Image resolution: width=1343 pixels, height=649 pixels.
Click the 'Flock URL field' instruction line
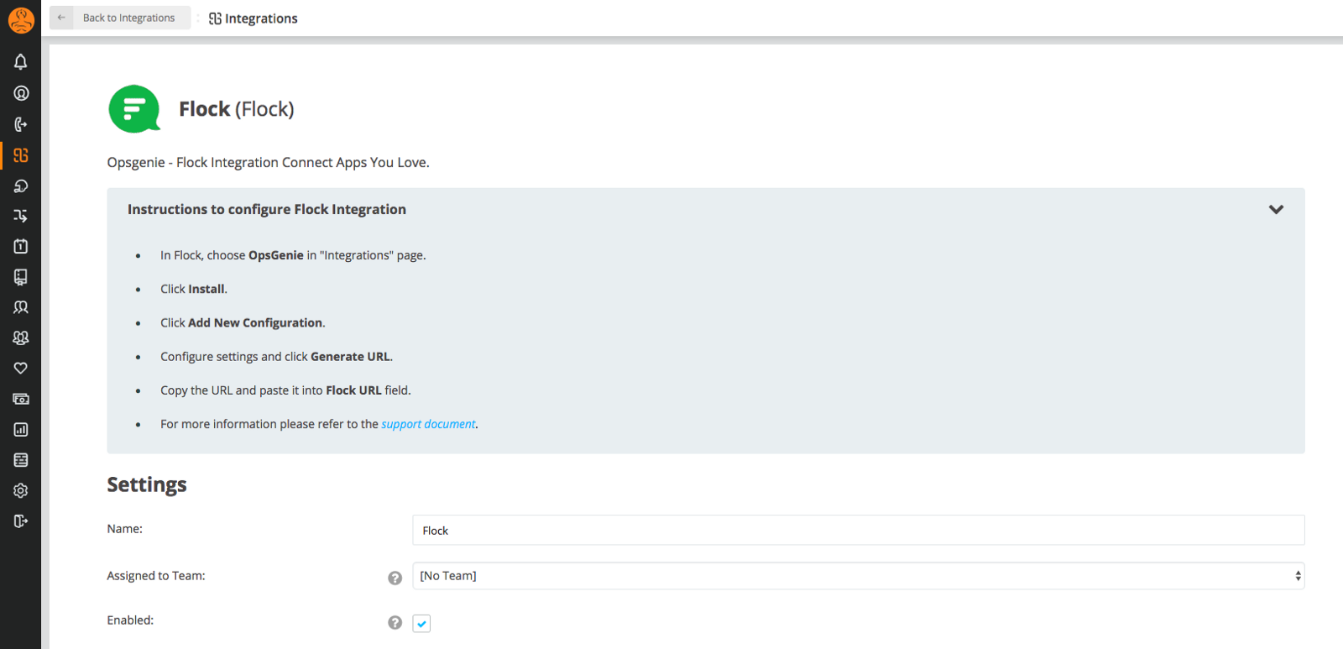point(285,390)
